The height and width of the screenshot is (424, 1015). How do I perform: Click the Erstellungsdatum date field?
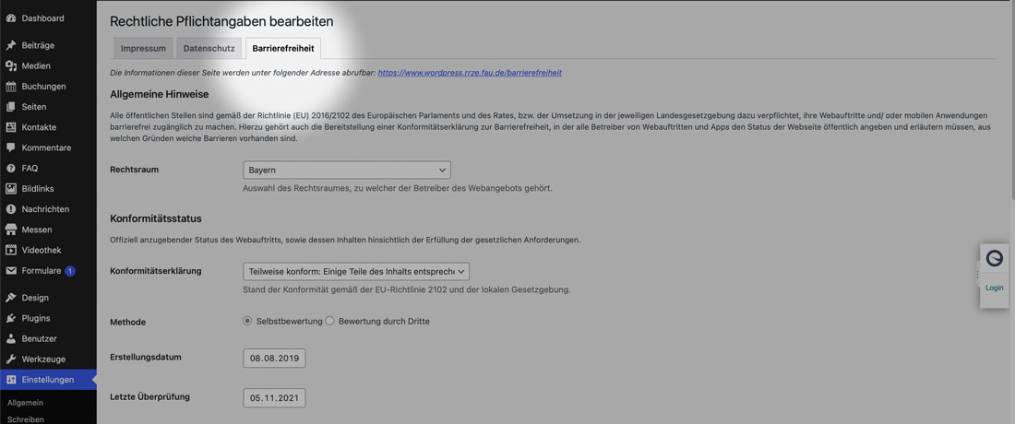tap(274, 359)
